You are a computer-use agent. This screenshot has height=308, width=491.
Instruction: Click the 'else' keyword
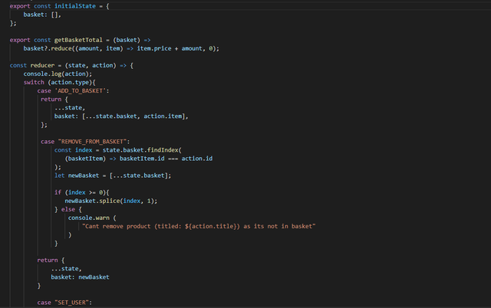[68, 209]
